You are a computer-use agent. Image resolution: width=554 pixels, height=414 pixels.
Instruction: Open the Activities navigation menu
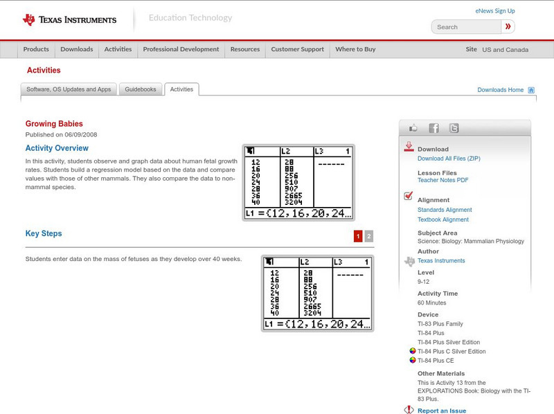tap(118, 49)
